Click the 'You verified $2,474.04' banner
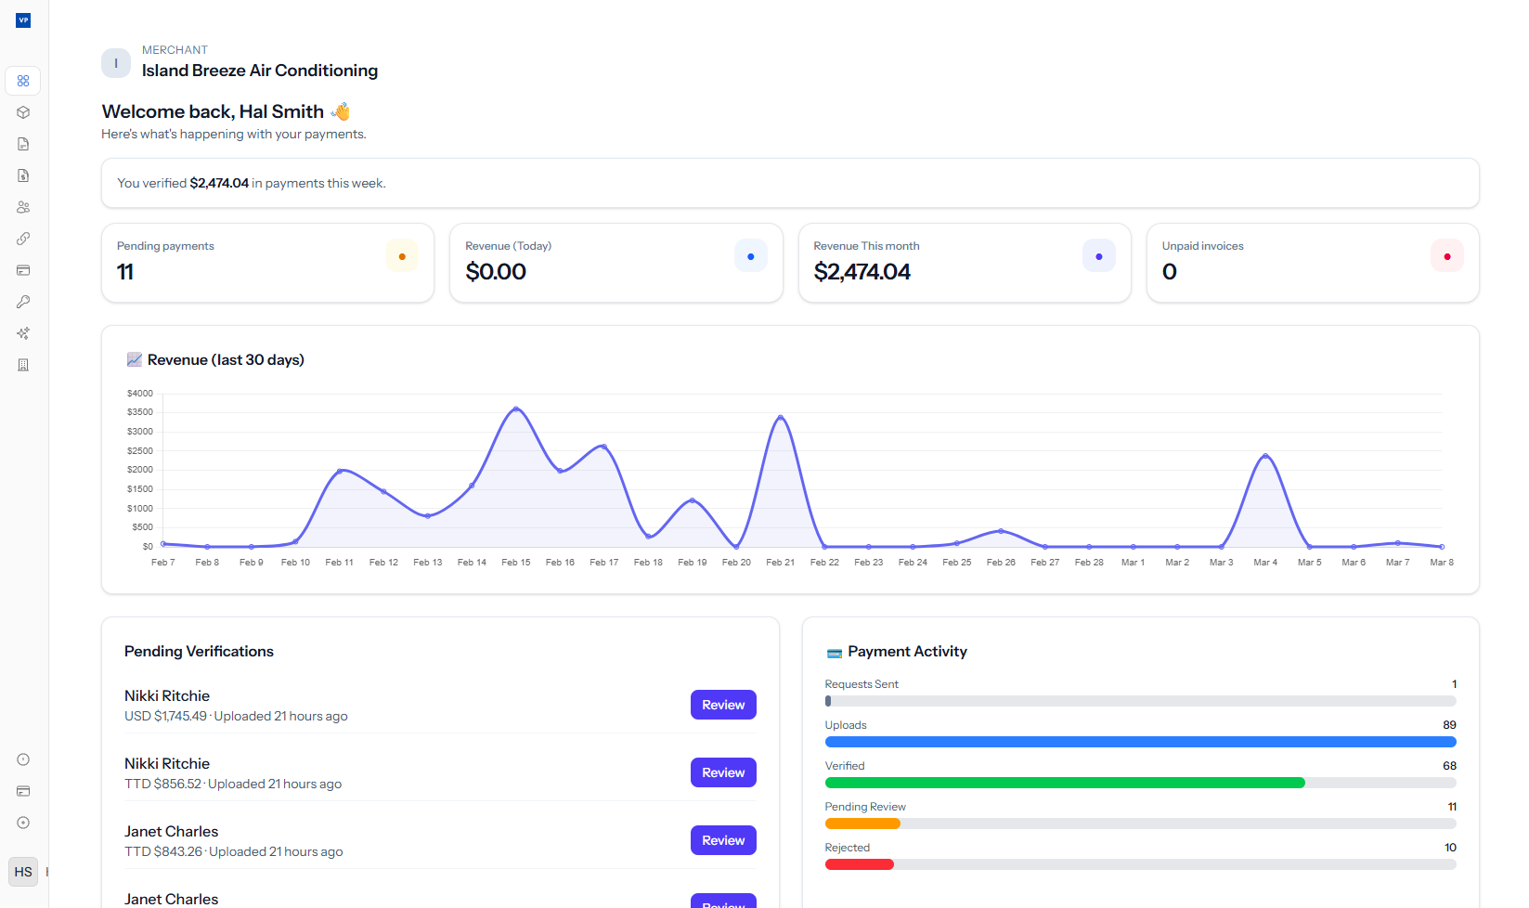The height and width of the screenshot is (908, 1529). 790,183
